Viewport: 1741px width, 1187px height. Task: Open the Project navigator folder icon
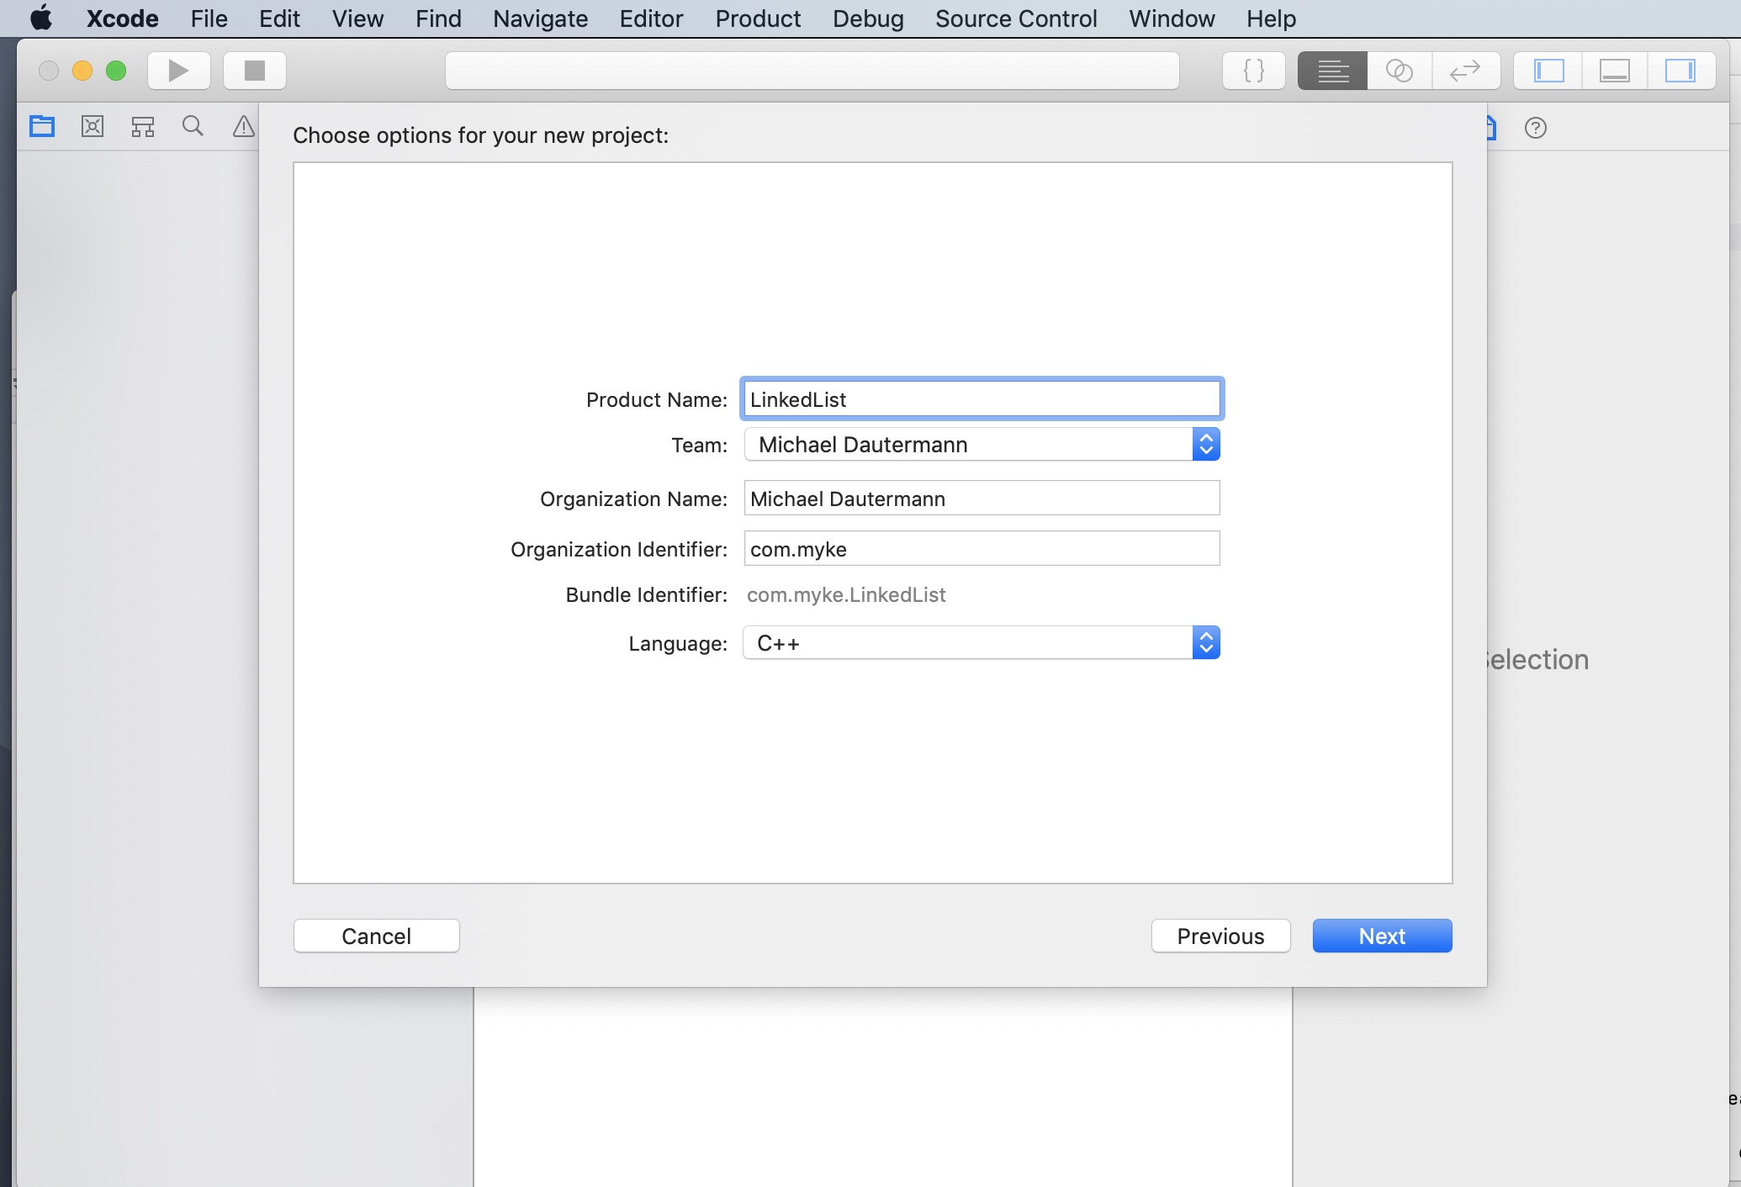click(42, 127)
